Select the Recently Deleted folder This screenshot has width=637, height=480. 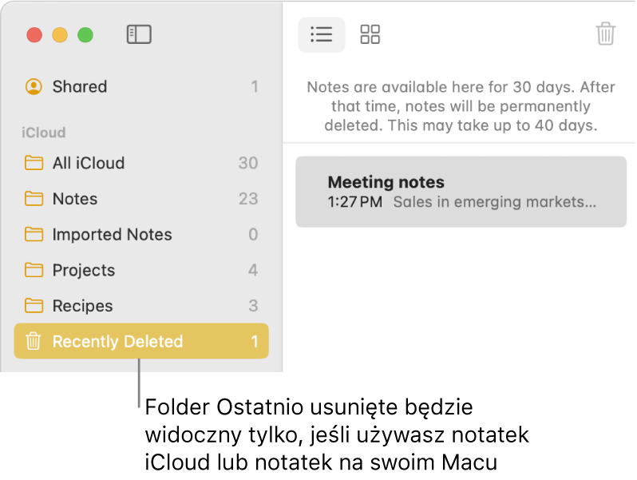coord(118,342)
